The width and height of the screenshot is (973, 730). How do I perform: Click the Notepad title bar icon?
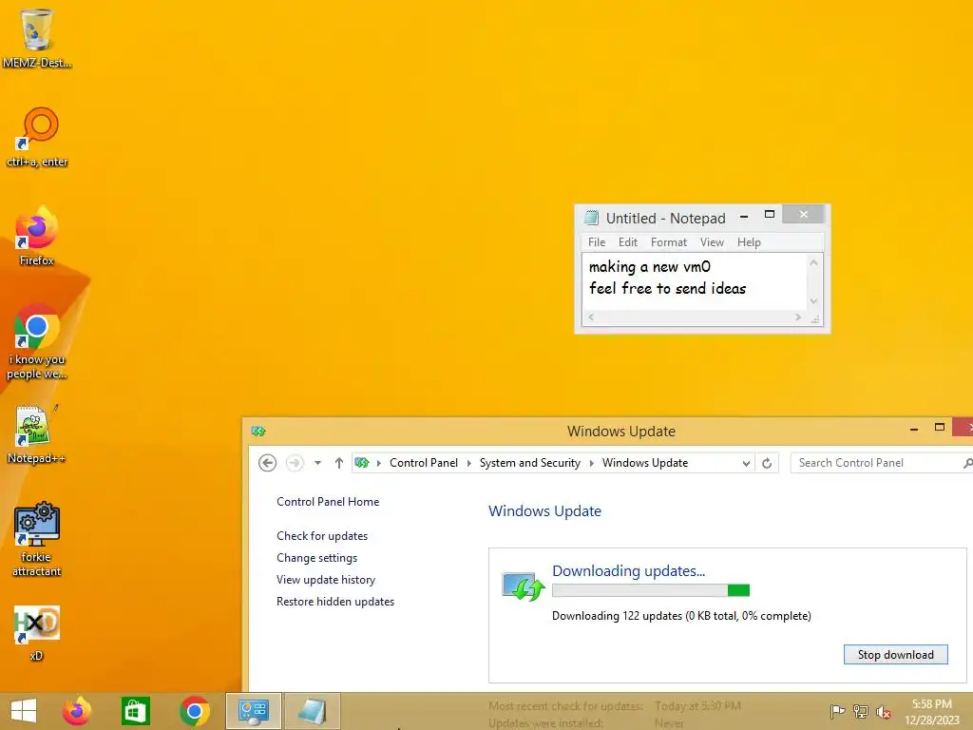tap(592, 218)
